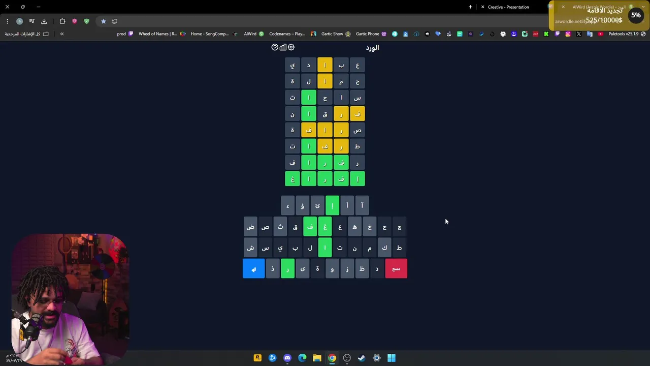Screen dimensions: 650x366
Task: Open the Chrome three-dot menu
Action: 7,21
